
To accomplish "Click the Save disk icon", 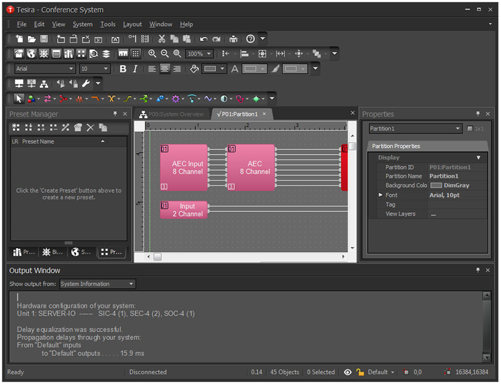I will pyautogui.click(x=44, y=39).
